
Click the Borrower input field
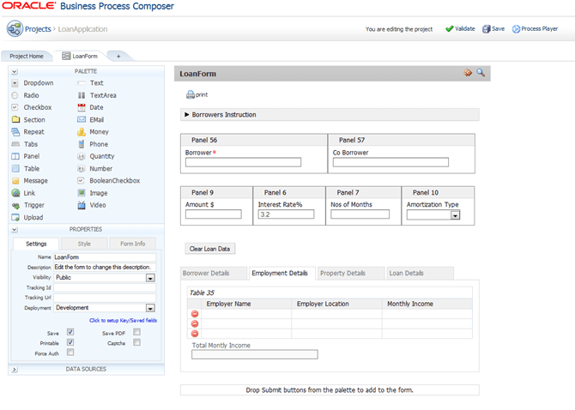[x=243, y=161]
